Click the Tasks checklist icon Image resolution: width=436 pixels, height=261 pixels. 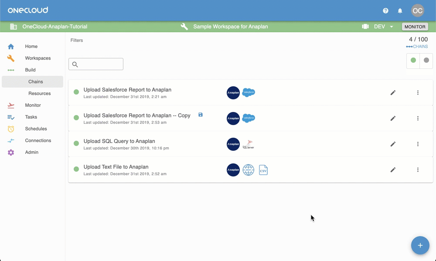pos(11,117)
